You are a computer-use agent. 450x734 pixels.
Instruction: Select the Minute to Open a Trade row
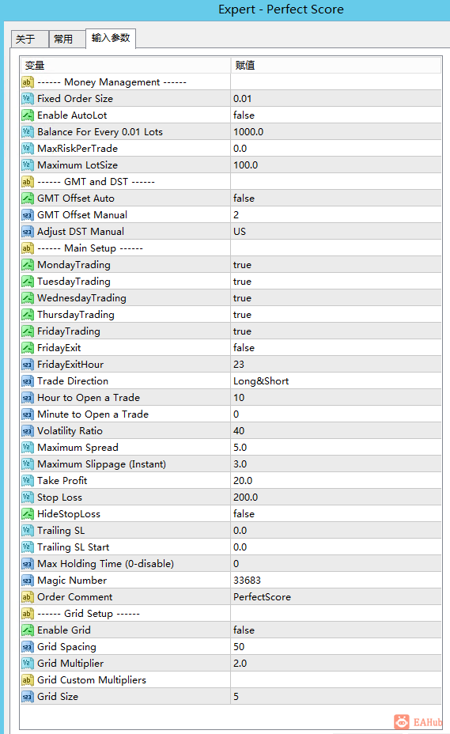pyautogui.click(x=231, y=414)
